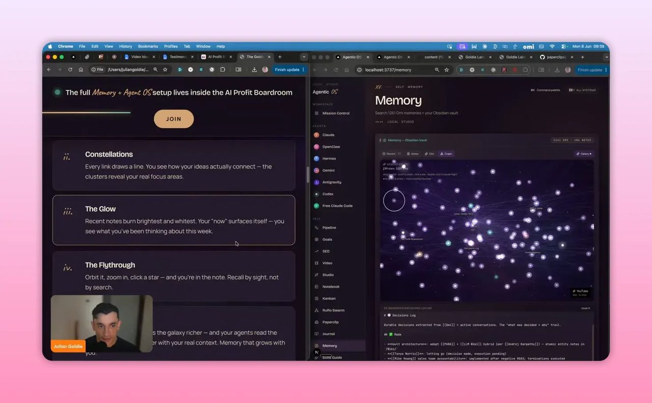Click ALL SYSTEMS status button
652x403 pixels.
click(582, 90)
